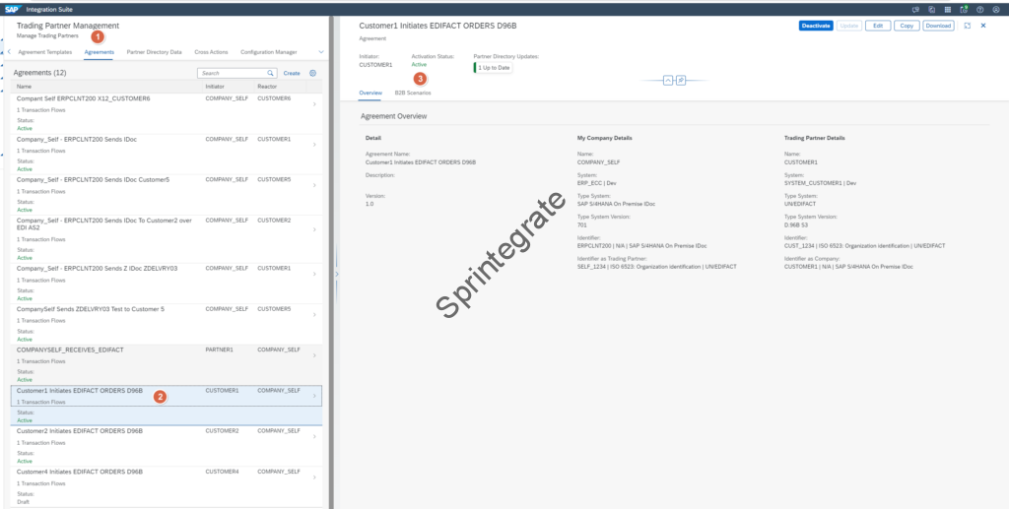
Task: Expand the tab overflow dropdown chevron
Action: point(320,51)
